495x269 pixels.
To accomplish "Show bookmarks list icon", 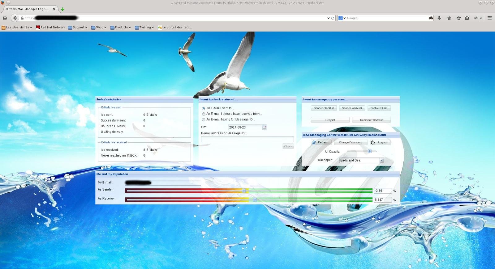I will point(467,18).
